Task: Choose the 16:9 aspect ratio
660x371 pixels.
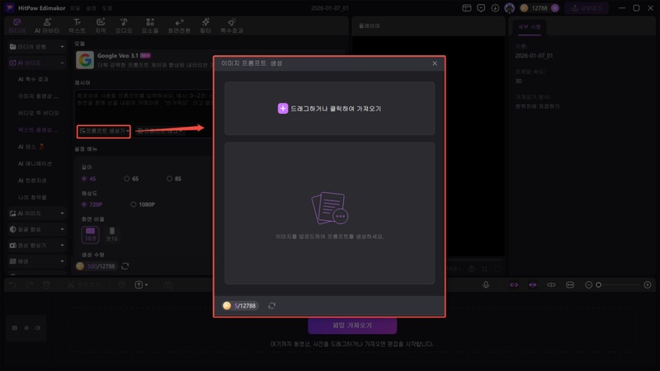Action: (x=90, y=235)
